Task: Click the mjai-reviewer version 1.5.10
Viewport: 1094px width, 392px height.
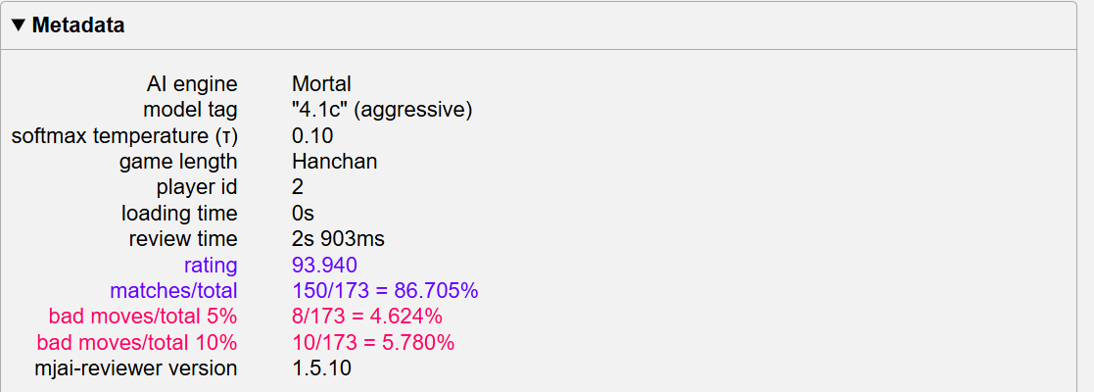Action: tap(321, 368)
